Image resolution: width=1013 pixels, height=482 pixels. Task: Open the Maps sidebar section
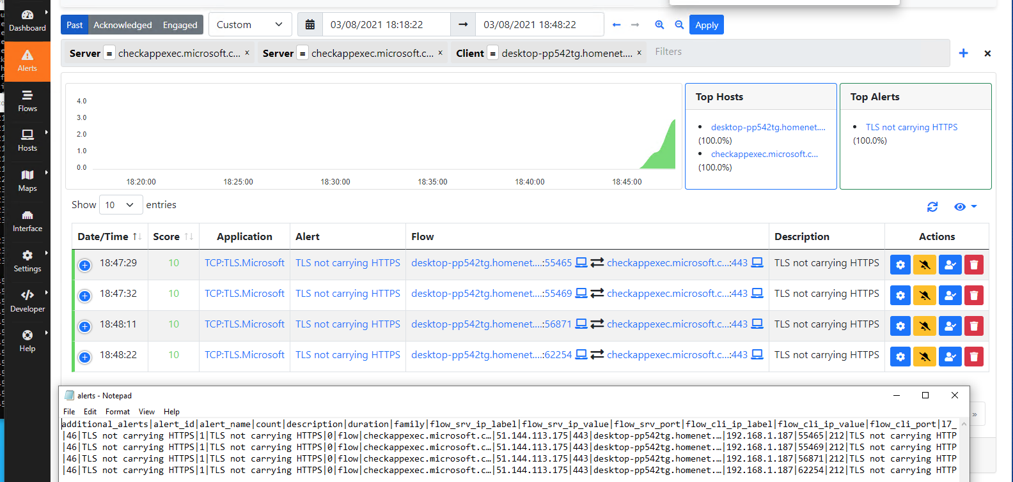27,181
